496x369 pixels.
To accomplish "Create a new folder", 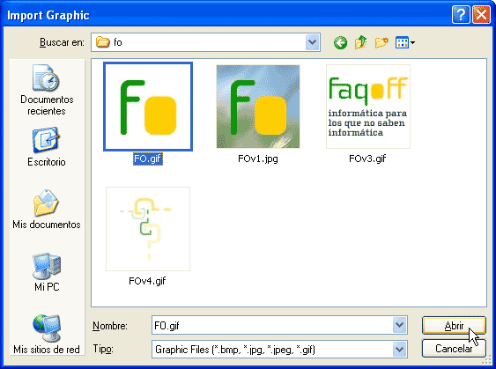I will (381, 42).
